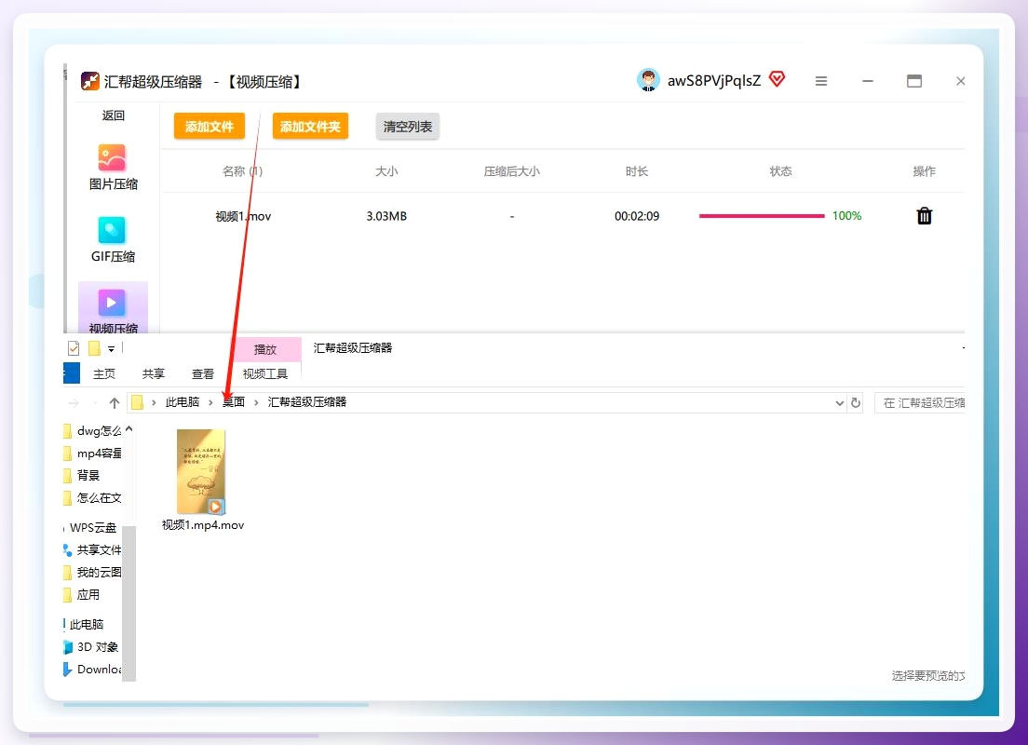Click the 00:02:09 duration cell
The image size is (1028, 745).
[637, 216]
